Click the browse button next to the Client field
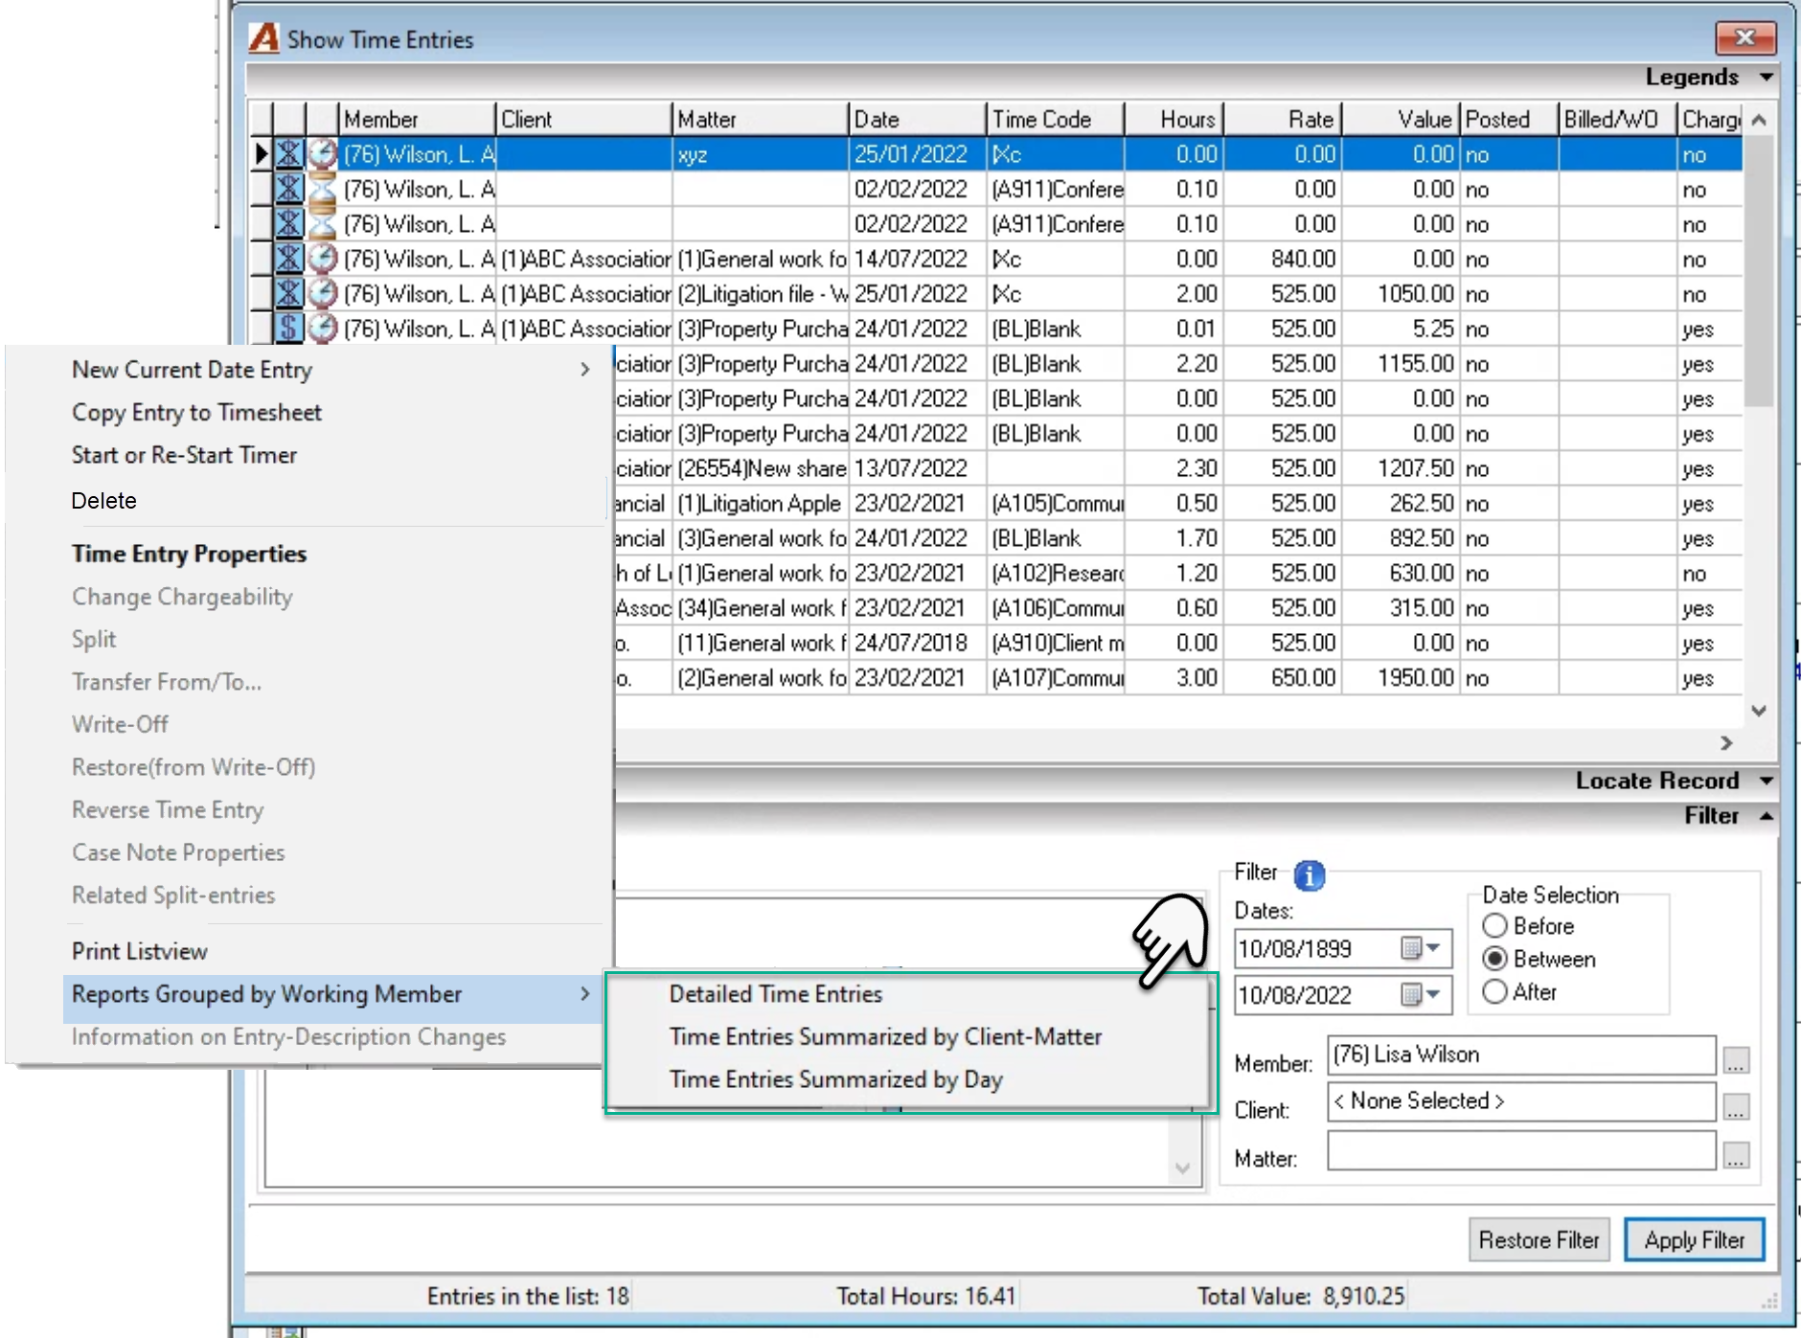 click(1736, 1107)
